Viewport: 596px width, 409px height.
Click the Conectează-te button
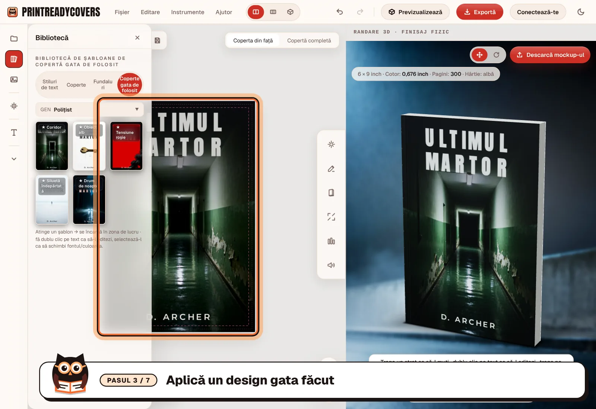coord(538,12)
